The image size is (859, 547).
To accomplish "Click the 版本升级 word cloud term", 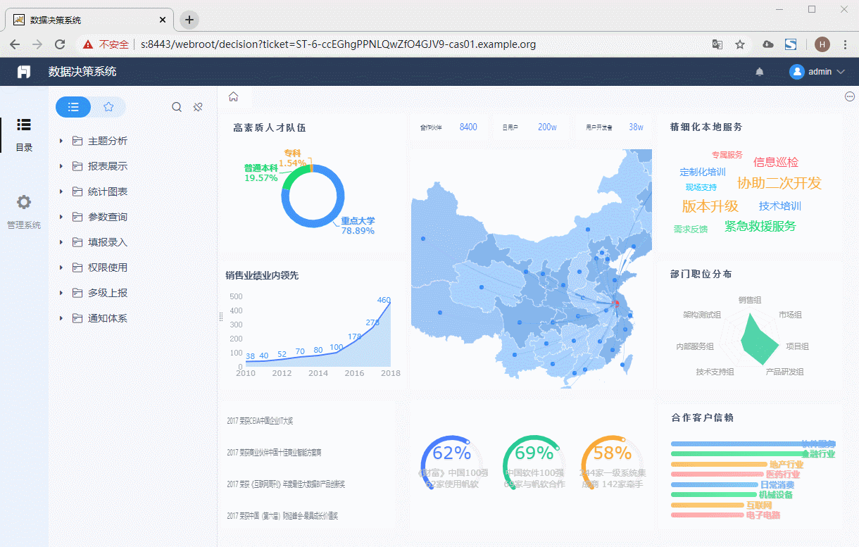I will (x=710, y=206).
